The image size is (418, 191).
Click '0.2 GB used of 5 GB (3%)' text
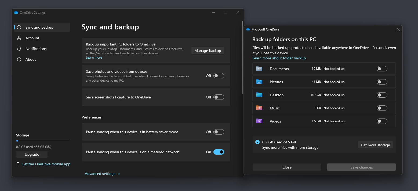[x=34, y=147]
